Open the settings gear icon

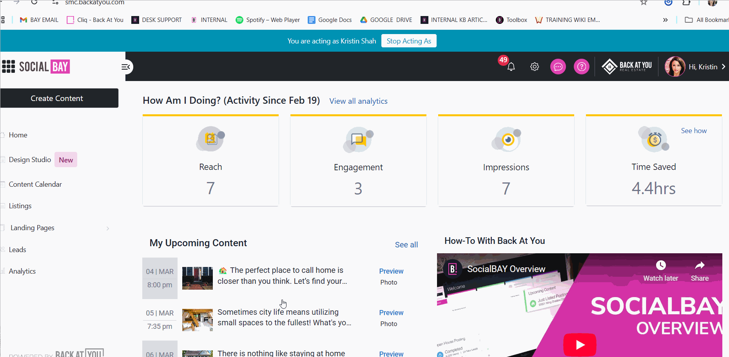[535, 67]
